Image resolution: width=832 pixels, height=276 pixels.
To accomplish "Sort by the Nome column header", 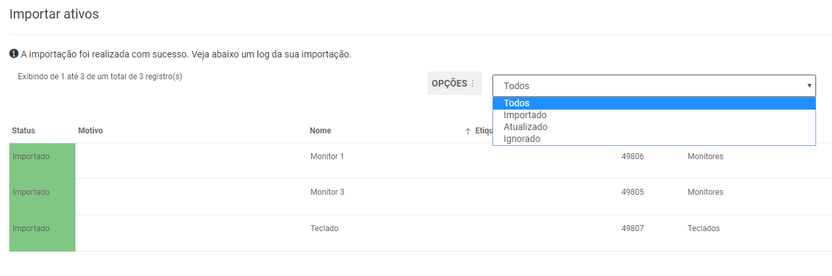I will [x=320, y=131].
